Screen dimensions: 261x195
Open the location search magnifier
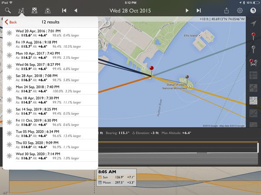coord(8,10)
